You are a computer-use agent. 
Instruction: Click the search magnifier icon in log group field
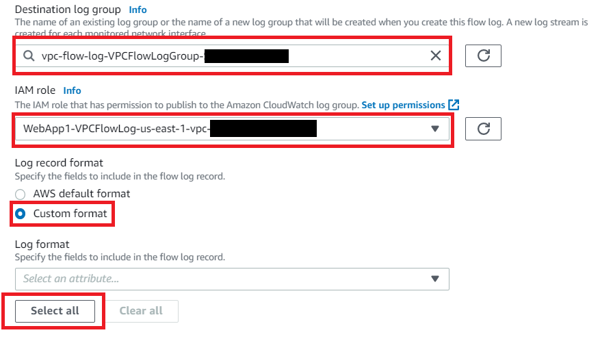click(29, 55)
